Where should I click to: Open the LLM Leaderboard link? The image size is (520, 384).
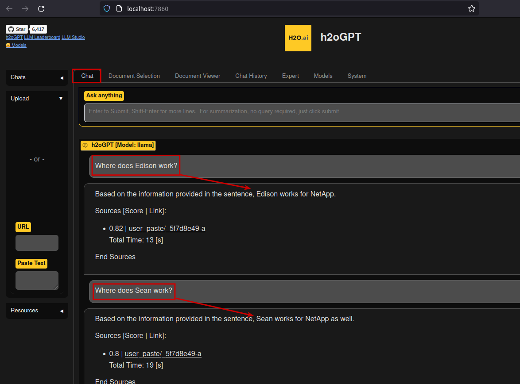[42, 38]
